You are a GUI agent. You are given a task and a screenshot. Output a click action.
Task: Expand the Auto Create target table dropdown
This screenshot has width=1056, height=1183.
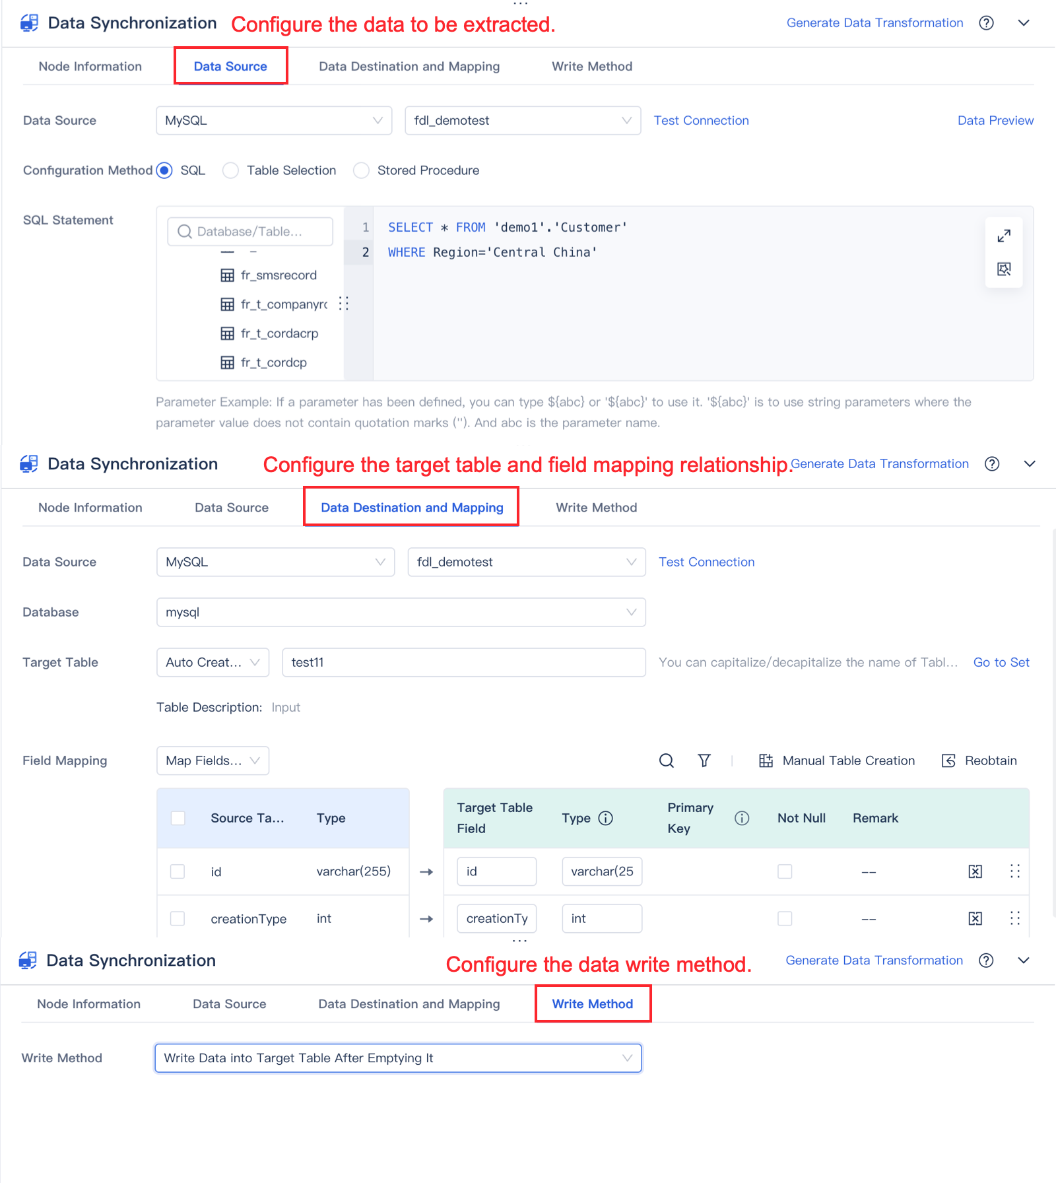(213, 662)
